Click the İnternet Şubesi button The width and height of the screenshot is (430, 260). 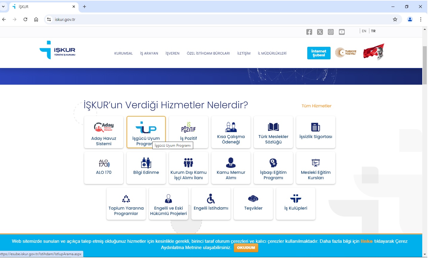[x=319, y=53]
